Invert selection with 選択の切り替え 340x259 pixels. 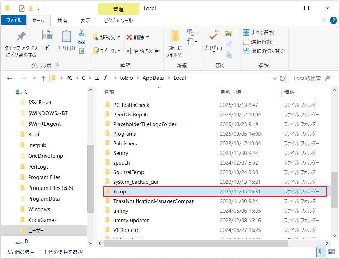[261, 51]
